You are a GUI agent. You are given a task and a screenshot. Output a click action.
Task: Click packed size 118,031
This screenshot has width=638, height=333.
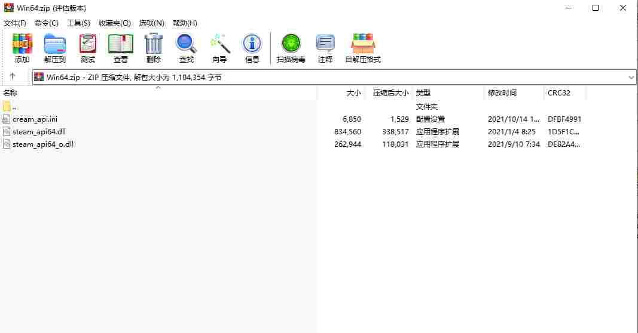[x=395, y=144]
